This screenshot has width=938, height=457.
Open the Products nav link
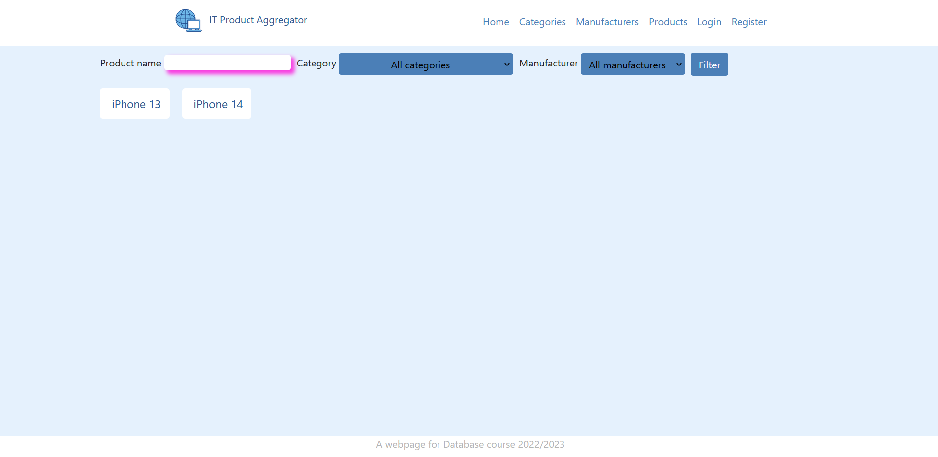[668, 22]
